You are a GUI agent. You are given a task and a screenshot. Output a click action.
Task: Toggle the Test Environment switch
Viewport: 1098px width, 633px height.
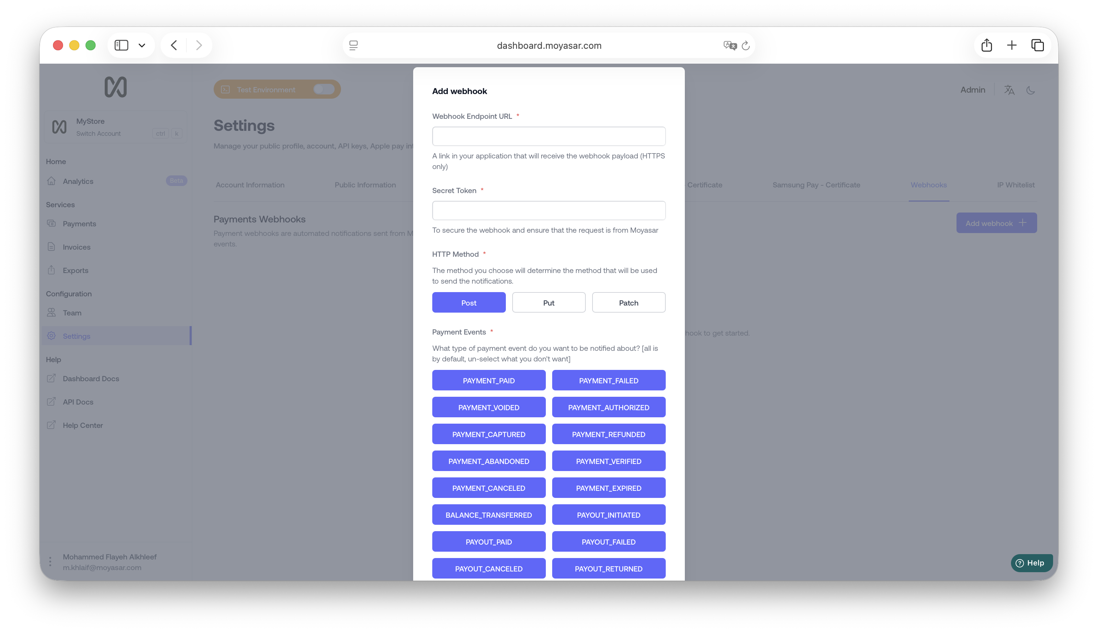[x=324, y=89]
